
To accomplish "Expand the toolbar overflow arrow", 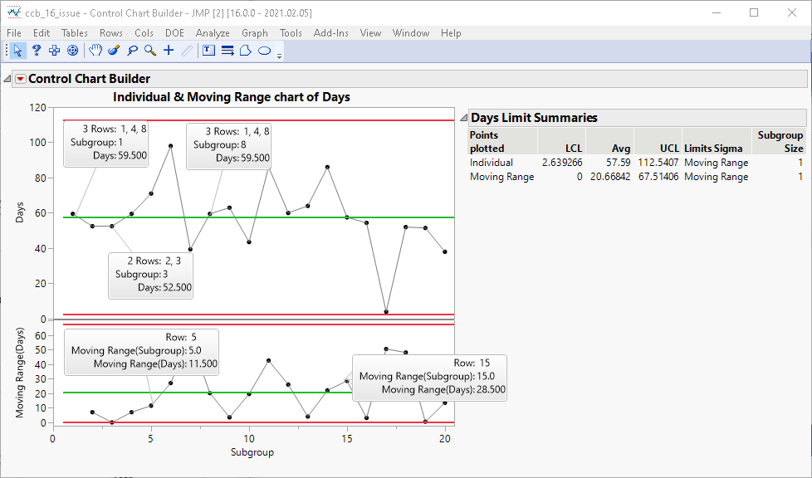I will [x=280, y=56].
